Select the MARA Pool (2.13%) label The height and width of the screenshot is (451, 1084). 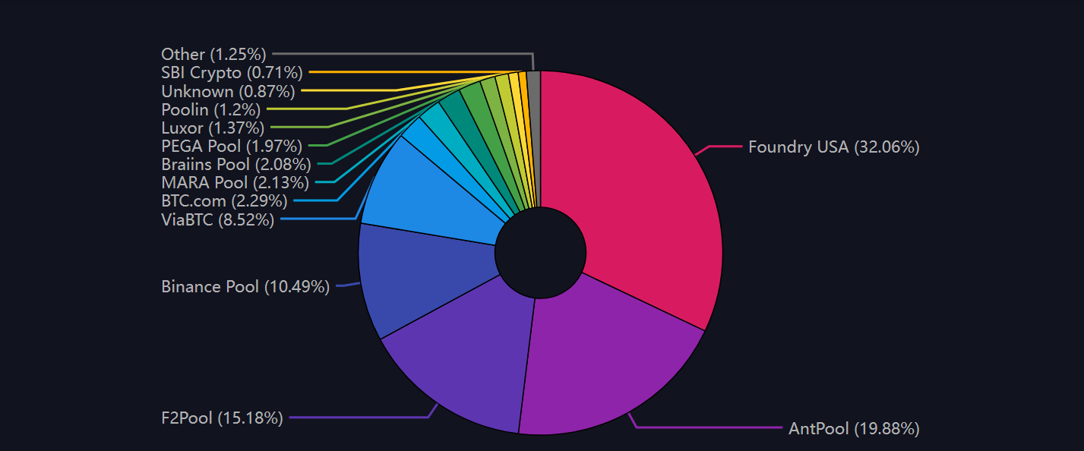click(x=235, y=182)
